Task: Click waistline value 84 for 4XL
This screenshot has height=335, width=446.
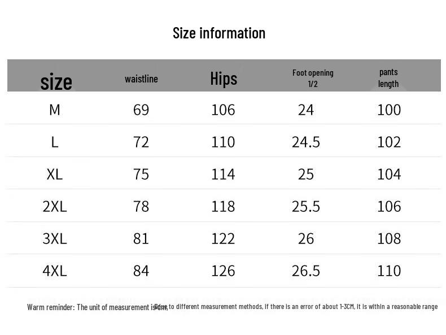Action: coord(141,271)
